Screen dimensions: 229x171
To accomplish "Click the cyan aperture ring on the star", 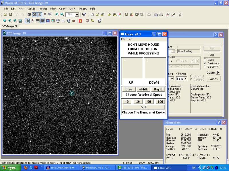I will (72, 93).
